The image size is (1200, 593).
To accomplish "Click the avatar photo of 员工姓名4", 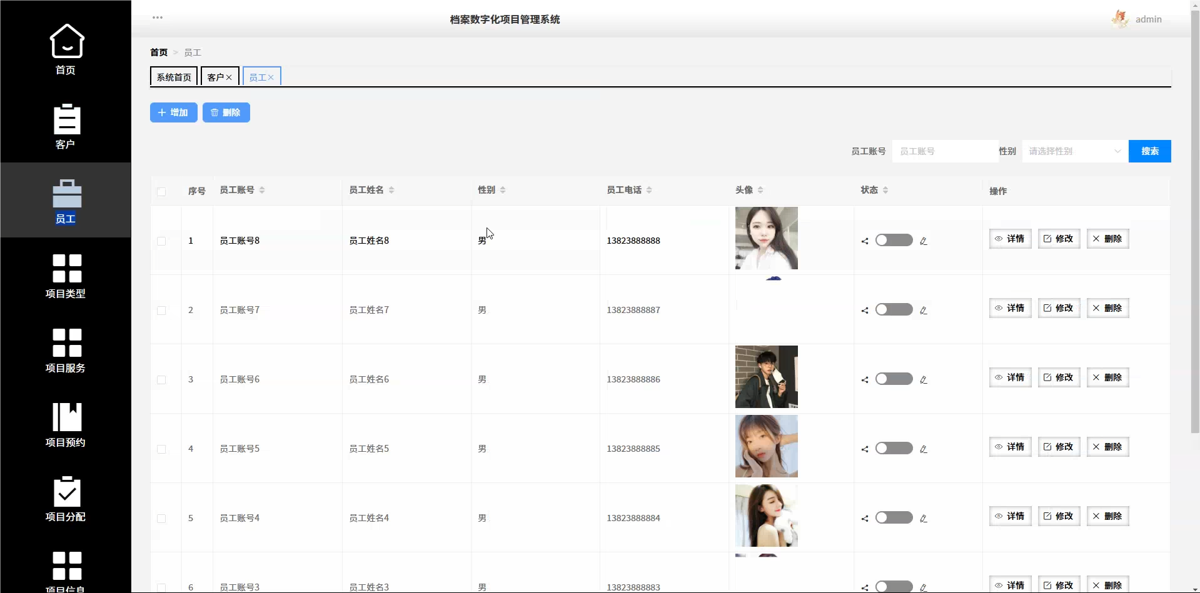I will pyautogui.click(x=767, y=516).
